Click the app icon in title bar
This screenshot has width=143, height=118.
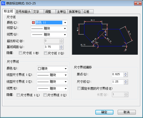(3, 3)
